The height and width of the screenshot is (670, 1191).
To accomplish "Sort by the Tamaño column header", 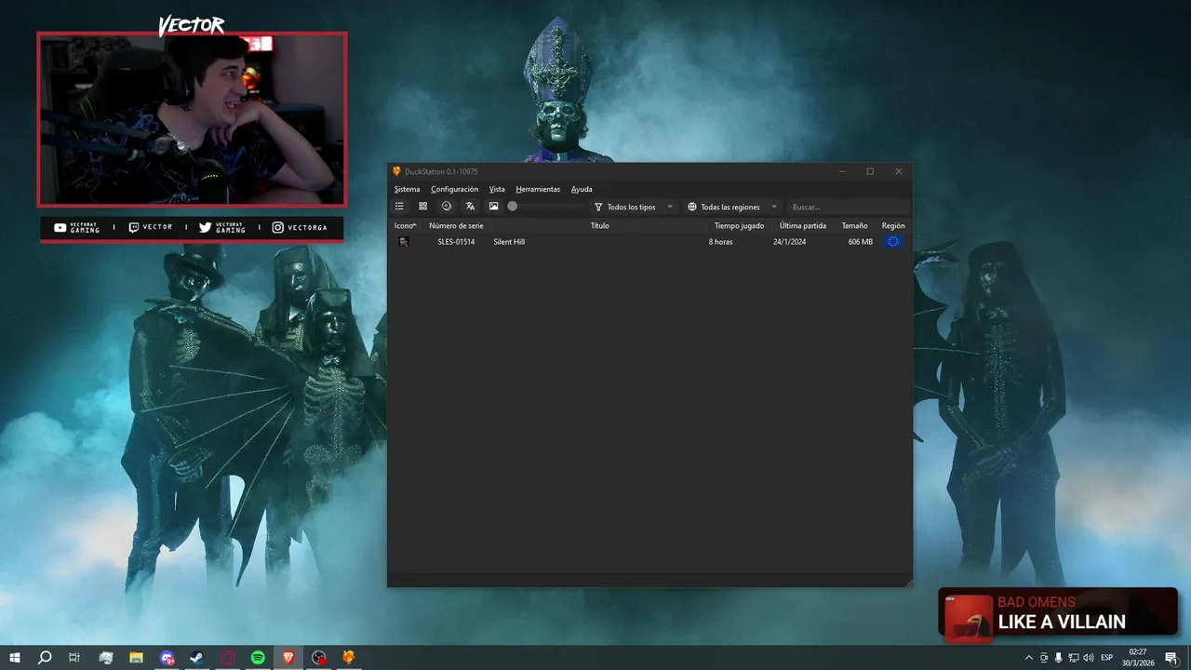I will (855, 225).
